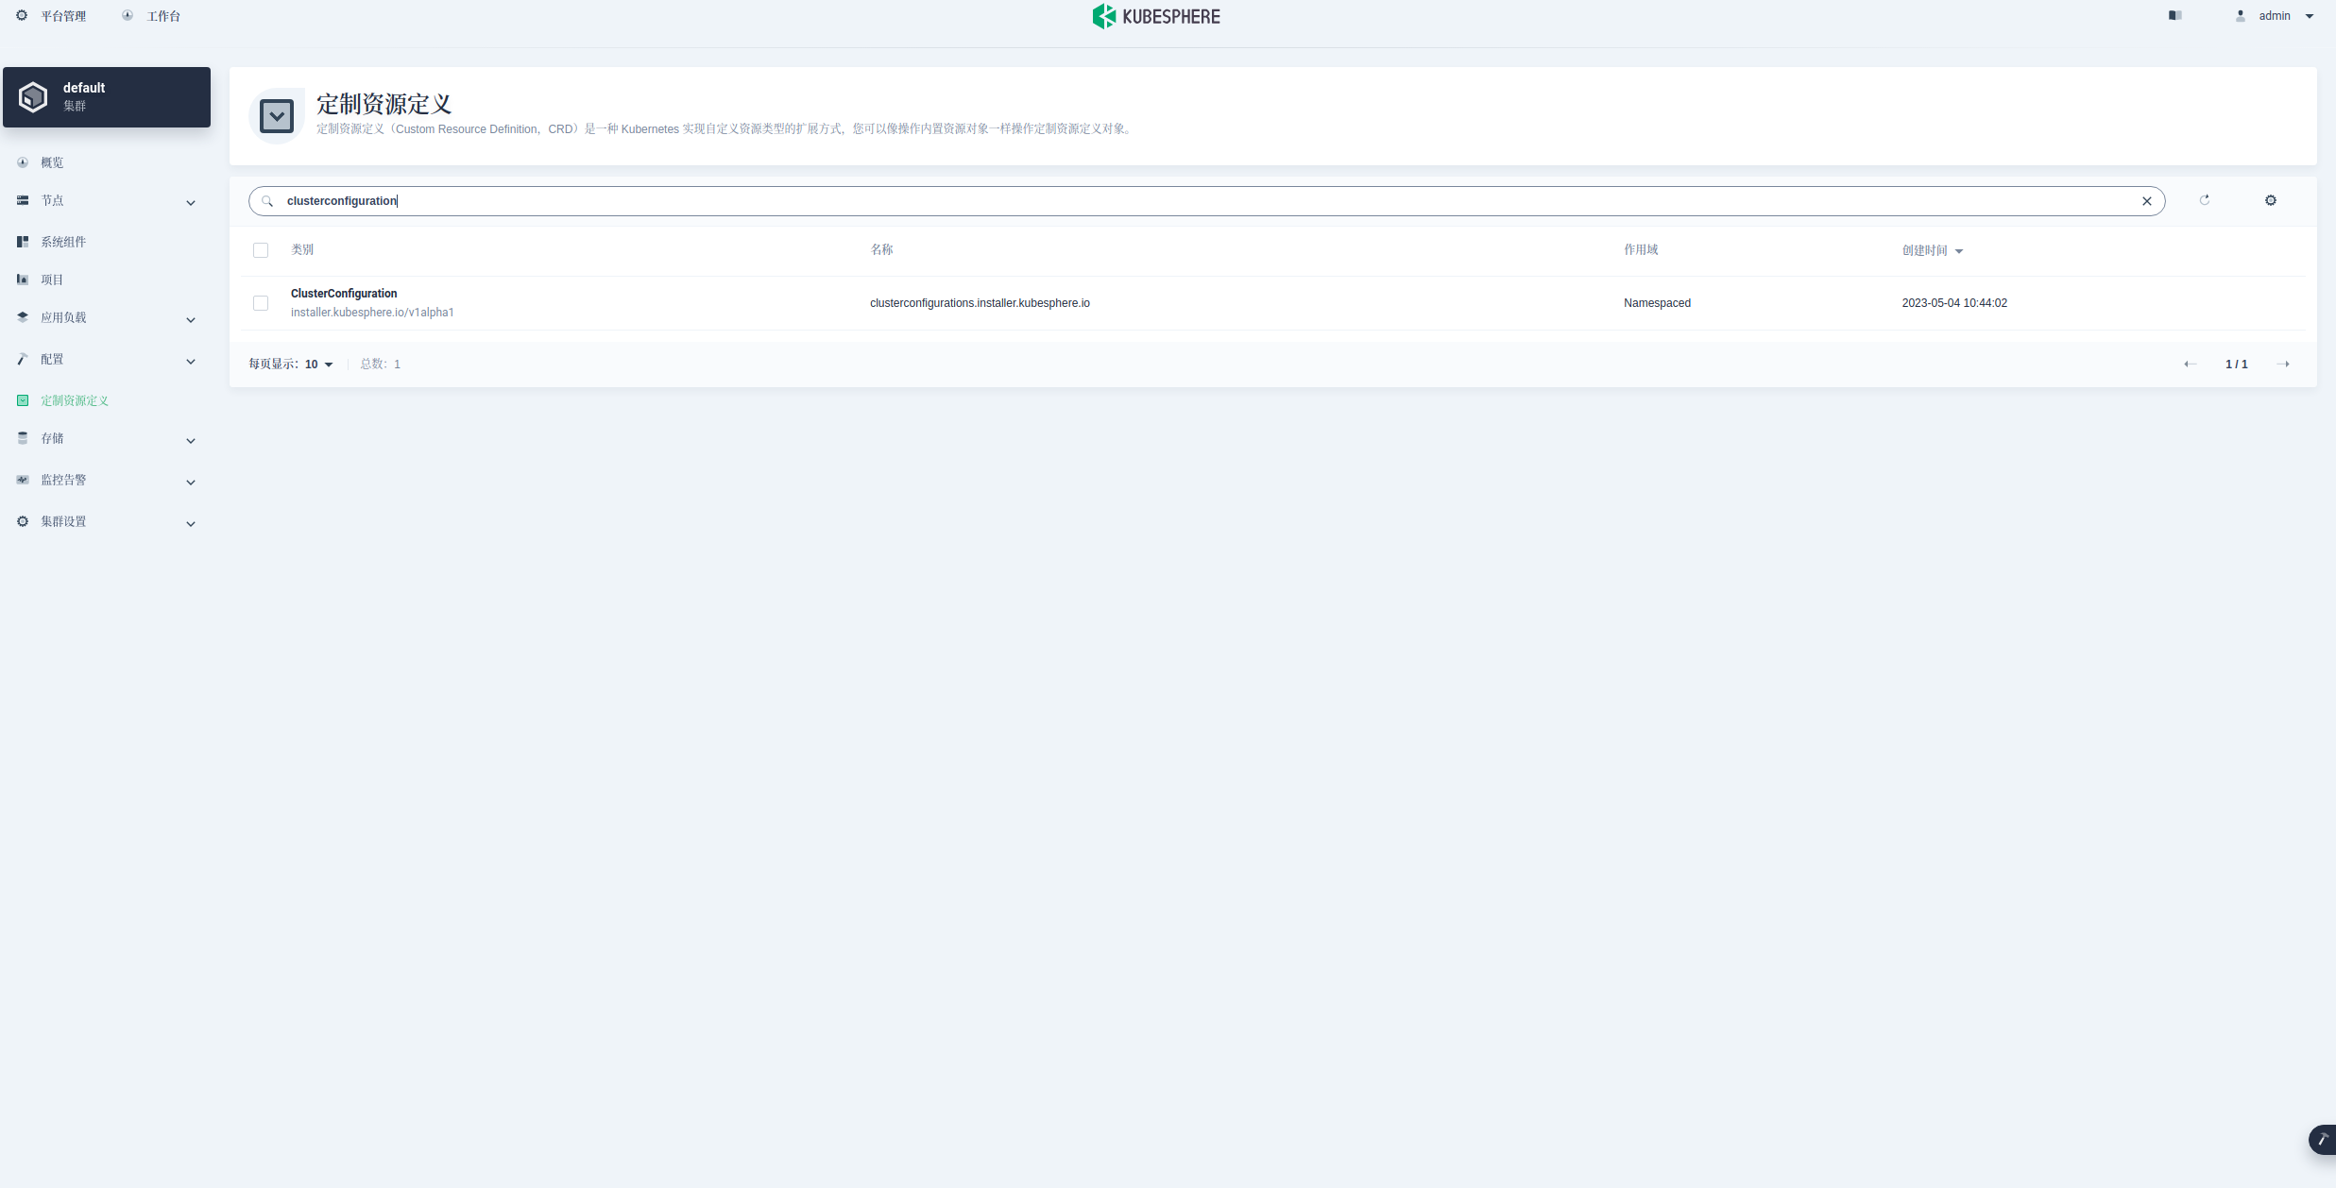Click the clear search input icon
2336x1188 pixels.
(2147, 200)
